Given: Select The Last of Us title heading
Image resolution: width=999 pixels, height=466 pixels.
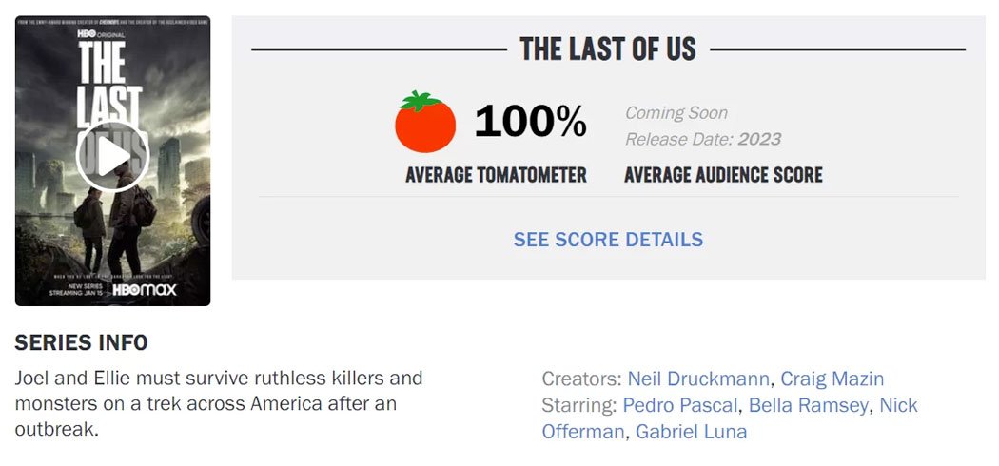Looking at the screenshot, I should [x=608, y=49].
